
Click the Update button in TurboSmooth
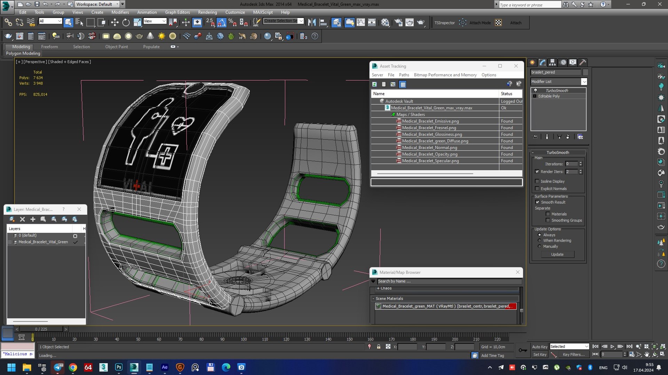[557, 254]
